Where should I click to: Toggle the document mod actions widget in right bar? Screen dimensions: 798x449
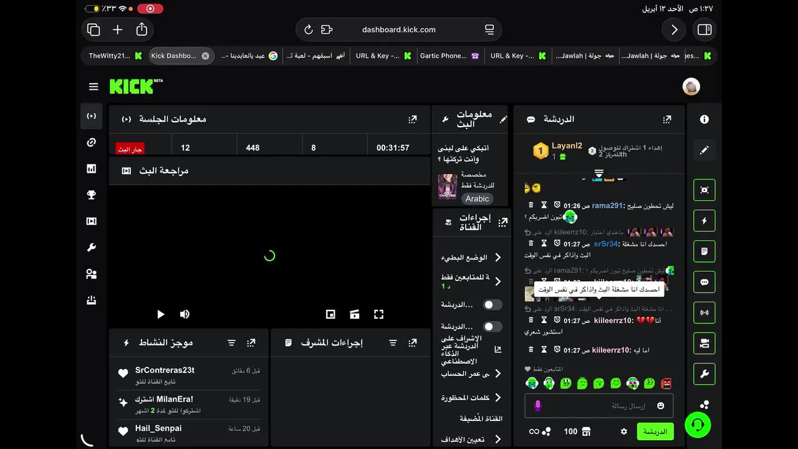coord(704,251)
